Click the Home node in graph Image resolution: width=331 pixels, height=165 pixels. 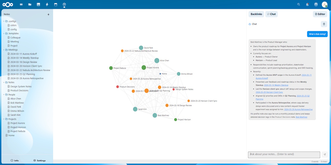[x=160, y=74]
